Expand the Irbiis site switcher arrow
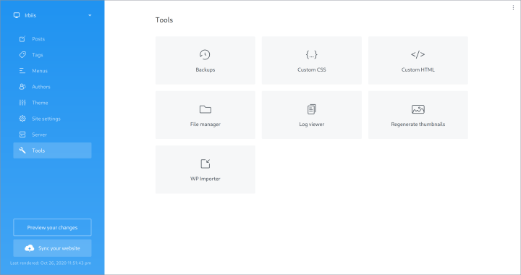 pos(90,15)
